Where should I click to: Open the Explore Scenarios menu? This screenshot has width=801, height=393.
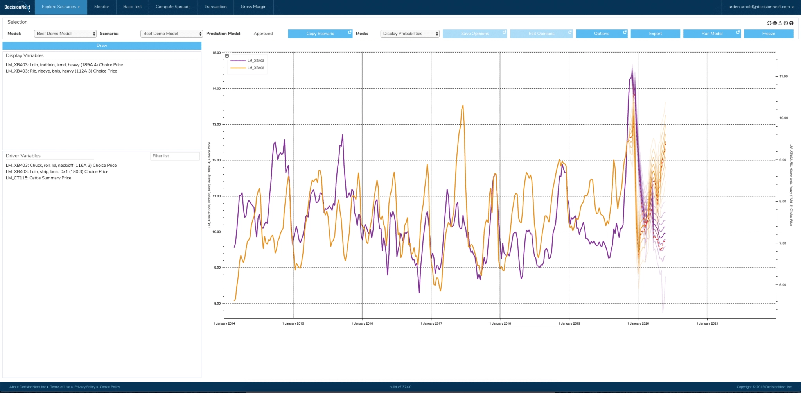click(61, 7)
